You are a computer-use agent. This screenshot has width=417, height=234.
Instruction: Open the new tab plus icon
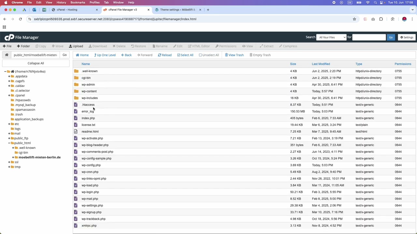(208, 10)
